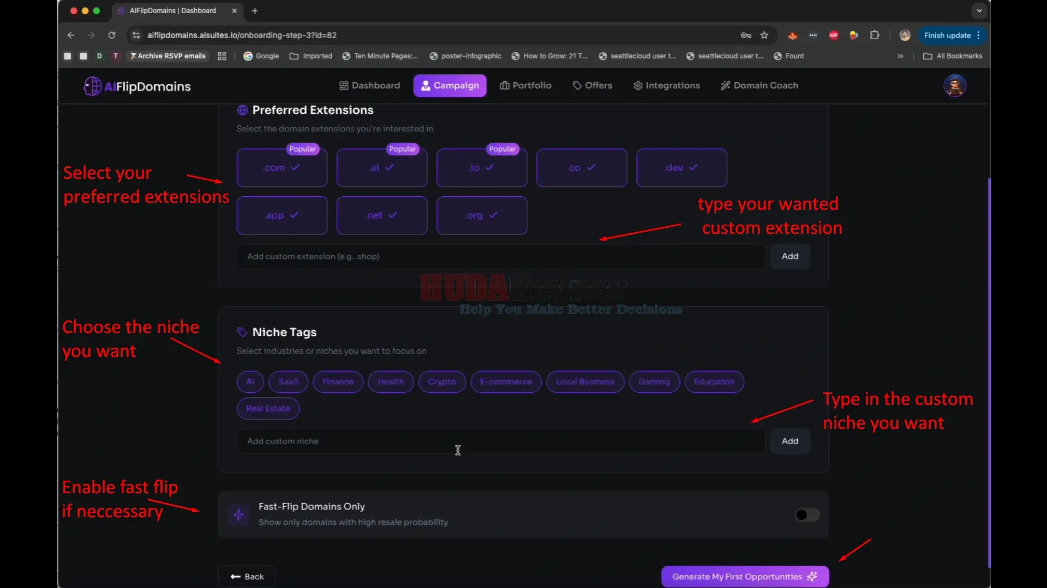Select the Gaming niche tag
Screen dimensions: 1047x588
point(654,381)
